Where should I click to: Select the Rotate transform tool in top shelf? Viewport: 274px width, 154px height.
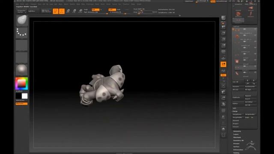point(80,11)
